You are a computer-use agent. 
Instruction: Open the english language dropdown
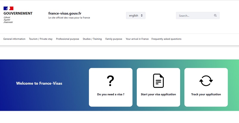pos(136,16)
